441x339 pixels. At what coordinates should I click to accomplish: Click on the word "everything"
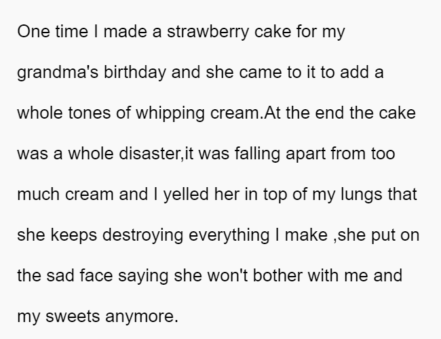click(x=229, y=235)
